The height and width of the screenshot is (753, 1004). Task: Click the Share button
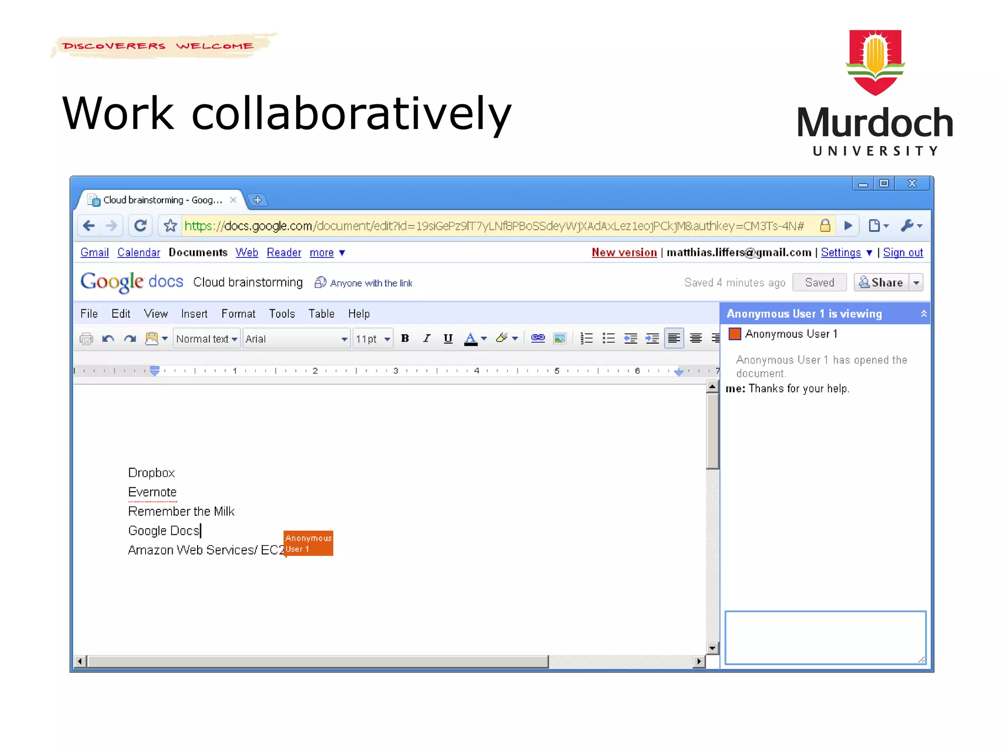click(x=881, y=282)
